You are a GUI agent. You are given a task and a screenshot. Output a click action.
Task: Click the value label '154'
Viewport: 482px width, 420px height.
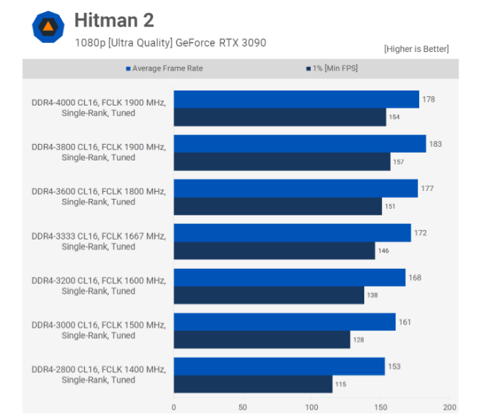click(394, 117)
